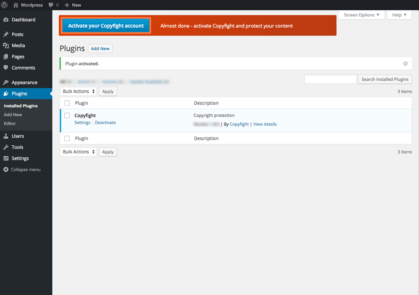
Task: Select Add New in Plugins submenu
Action: [13, 115]
